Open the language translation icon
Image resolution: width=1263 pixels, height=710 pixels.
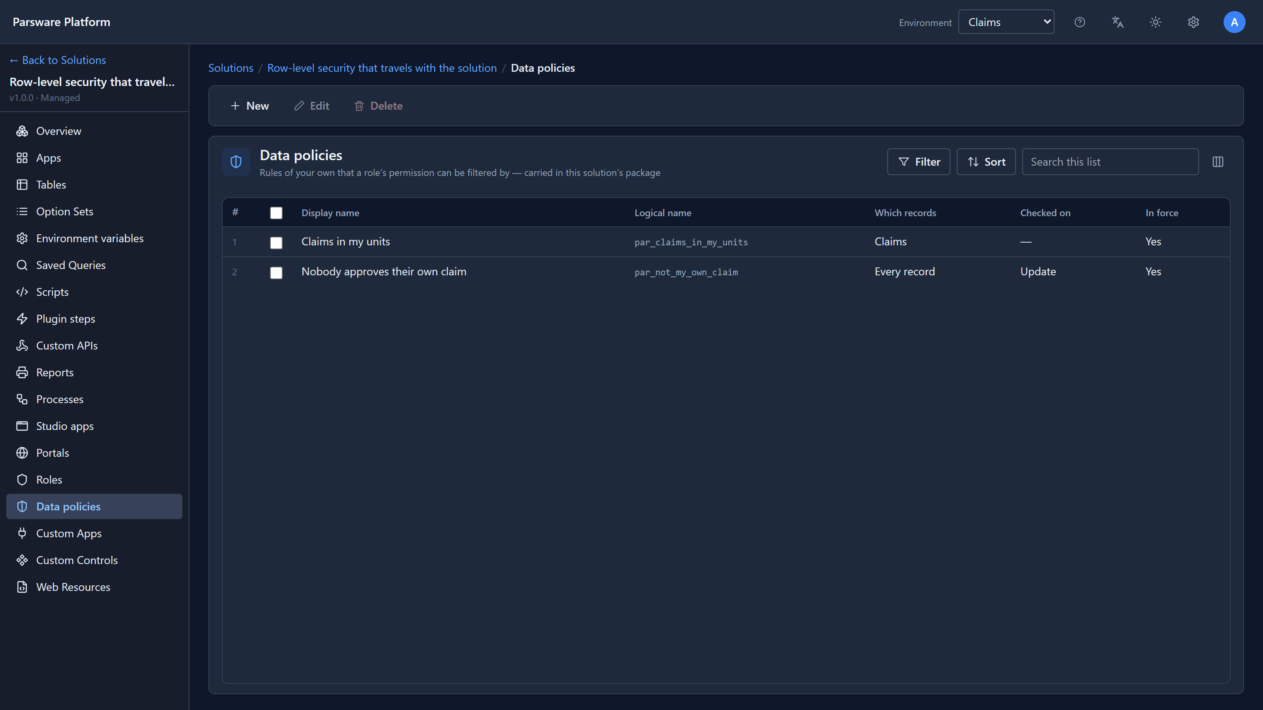click(x=1117, y=22)
